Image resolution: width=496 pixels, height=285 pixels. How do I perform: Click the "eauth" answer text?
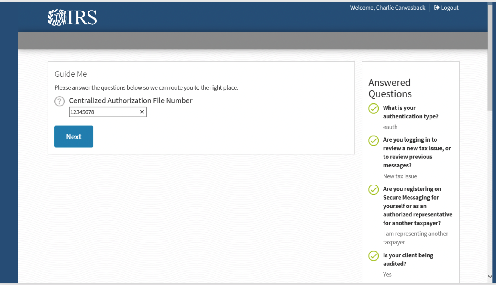click(390, 127)
